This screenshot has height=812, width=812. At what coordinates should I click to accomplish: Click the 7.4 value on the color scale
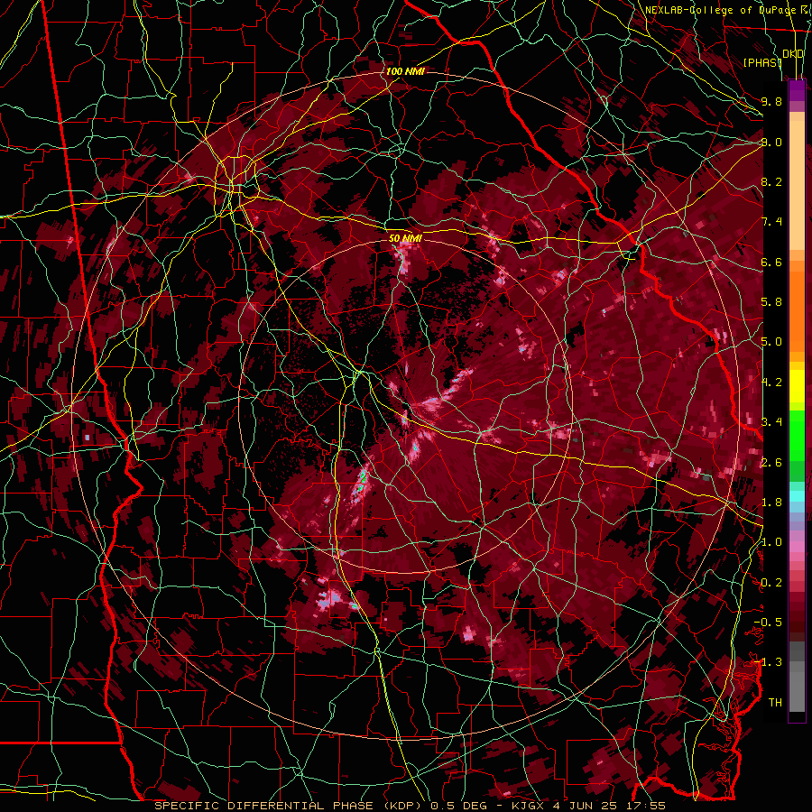771,222
